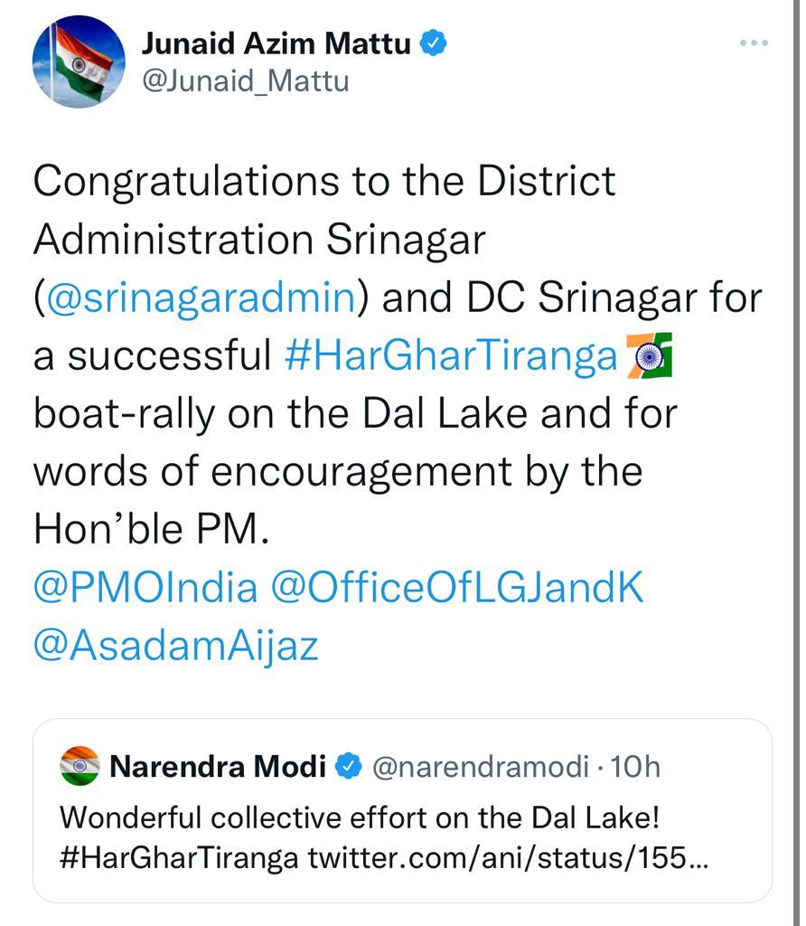
Task: Click the Narendra Modi name in quoted tweet
Action: [218, 767]
